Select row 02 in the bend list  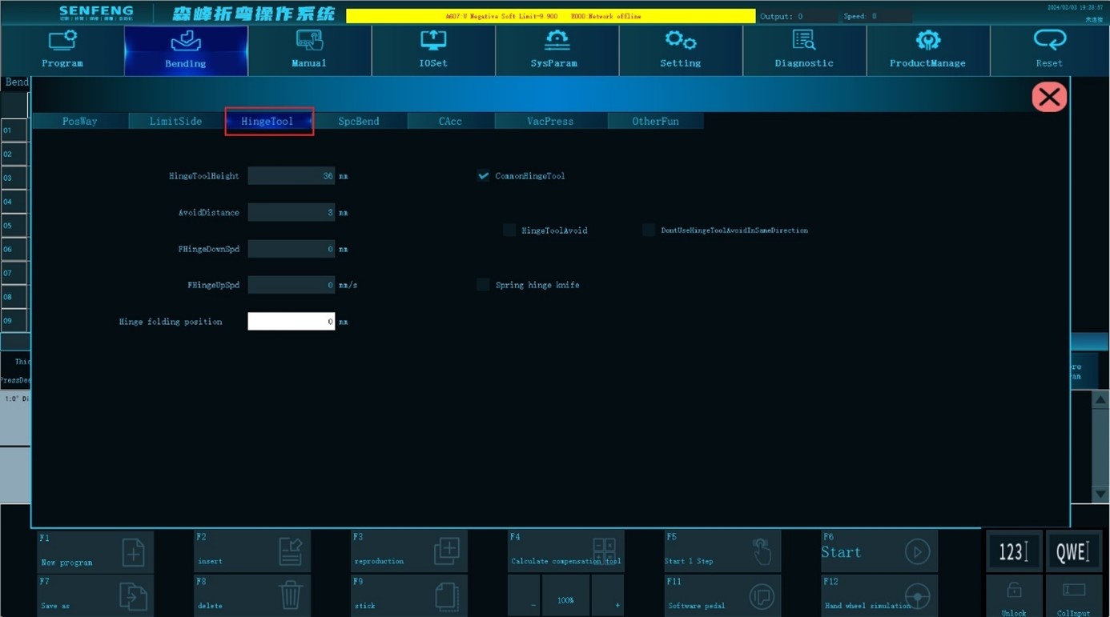click(x=14, y=154)
